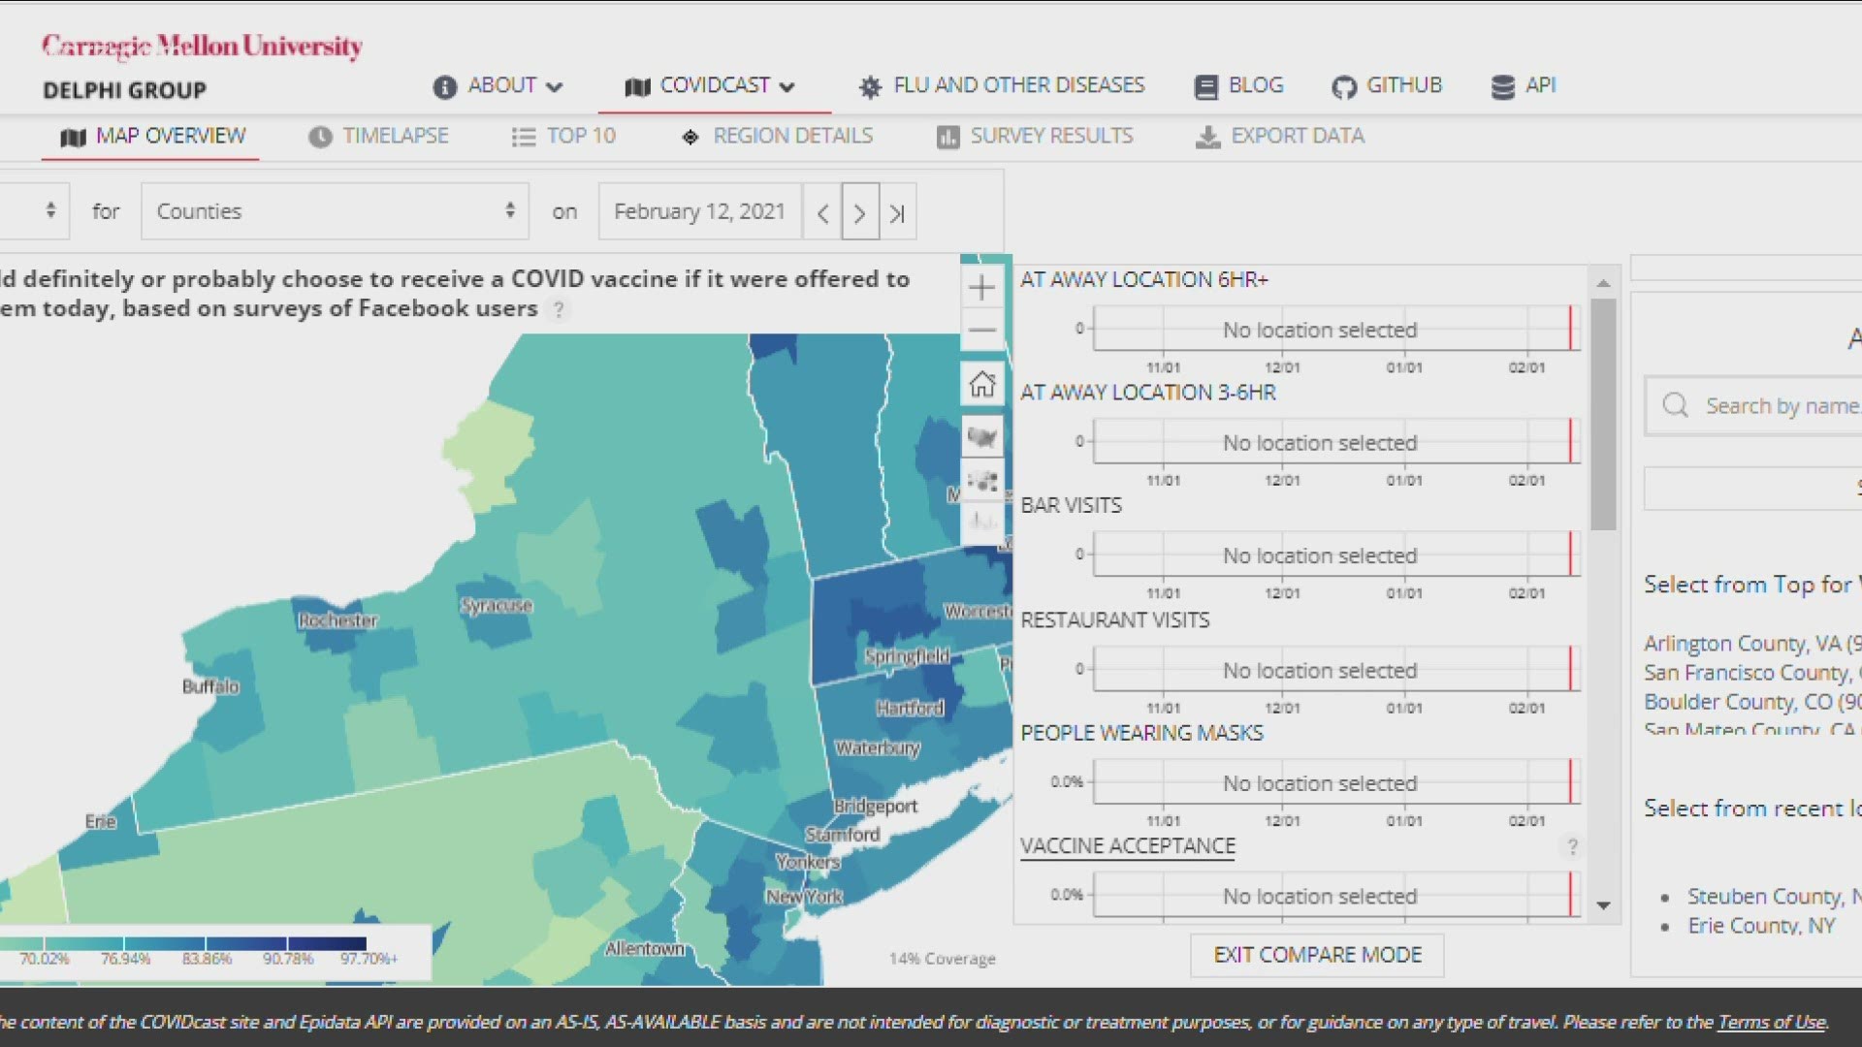Viewport: 1862px width, 1047px height.
Task: Click Exit Compare Mode button
Action: click(1317, 954)
